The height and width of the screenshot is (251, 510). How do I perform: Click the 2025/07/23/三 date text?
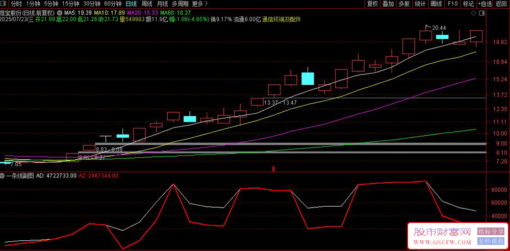[17, 19]
